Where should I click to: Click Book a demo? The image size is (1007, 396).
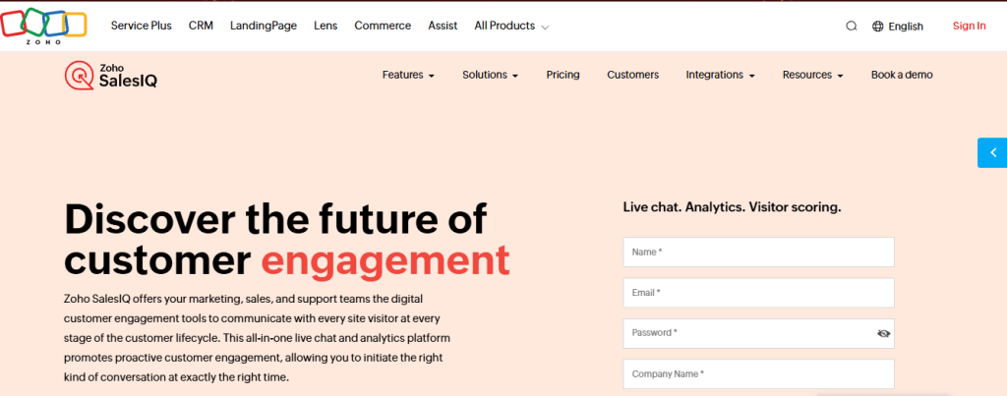pyautogui.click(x=902, y=75)
